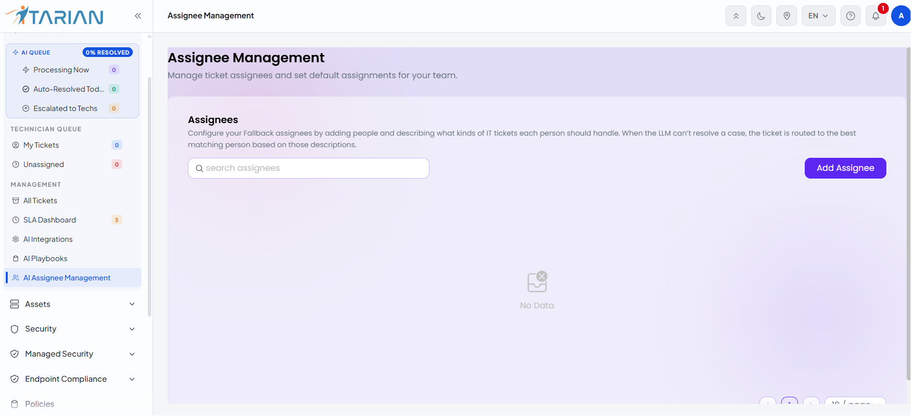Click the All Tickets archive icon
The height and width of the screenshot is (416, 911).
[15, 201]
